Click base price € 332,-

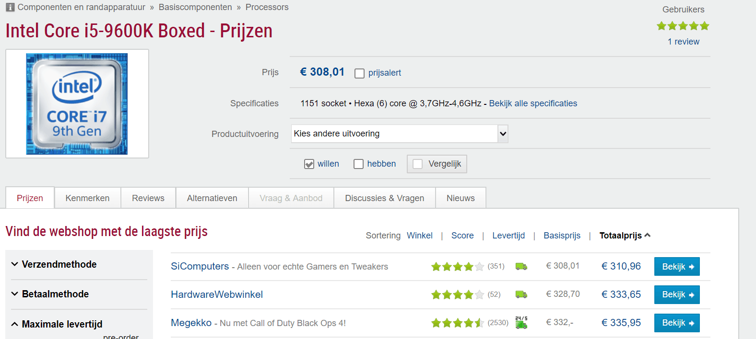click(x=559, y=322)
